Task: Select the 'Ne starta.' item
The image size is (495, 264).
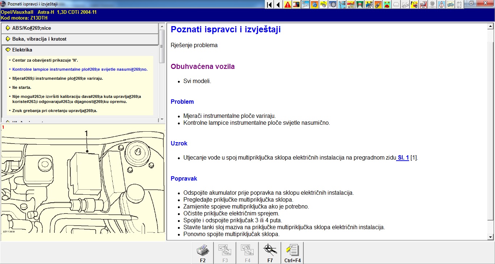Action: [22, 87]
